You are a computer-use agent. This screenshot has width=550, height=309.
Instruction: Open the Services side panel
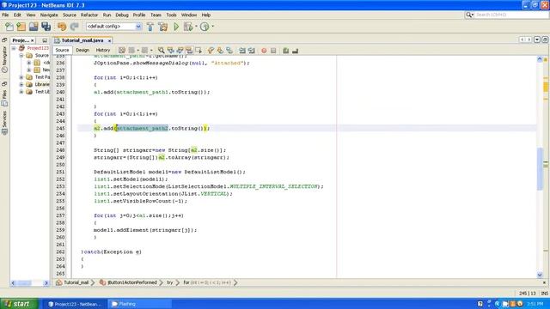(4, 123)
